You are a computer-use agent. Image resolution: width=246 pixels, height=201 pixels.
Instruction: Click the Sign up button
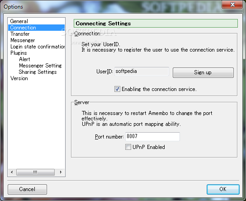point(203,72)
